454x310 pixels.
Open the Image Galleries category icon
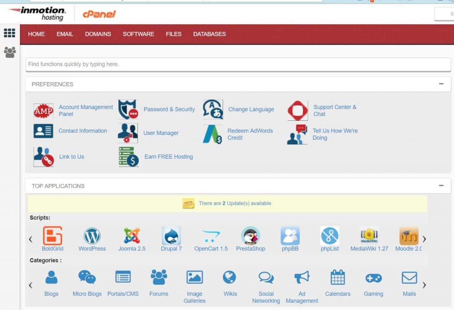coord(195,278)
